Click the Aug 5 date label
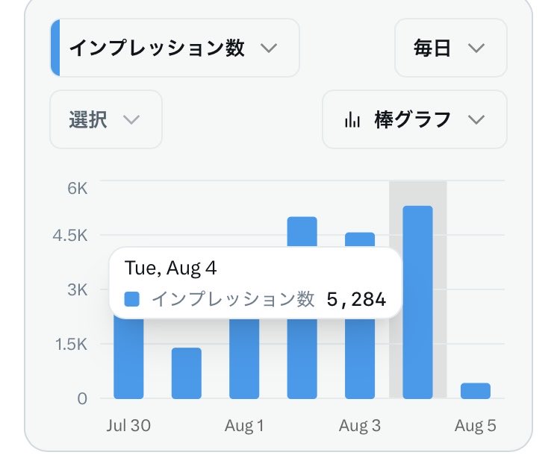This screenshot has width=560, height=455. (x=476, y=425)
